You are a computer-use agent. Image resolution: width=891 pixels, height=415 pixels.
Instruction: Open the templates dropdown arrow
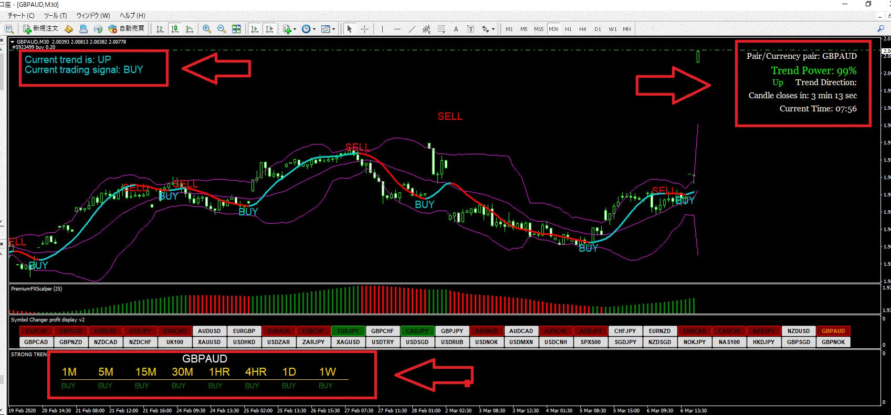click(x=333, y=29)
